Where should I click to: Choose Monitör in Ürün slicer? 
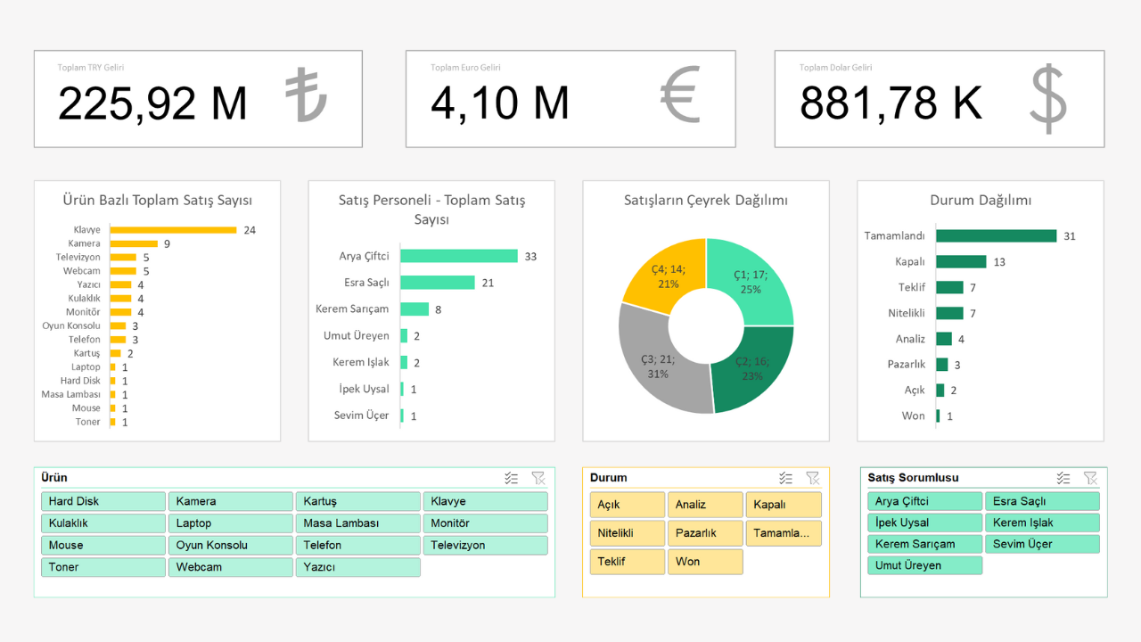(x=486, y=523)
